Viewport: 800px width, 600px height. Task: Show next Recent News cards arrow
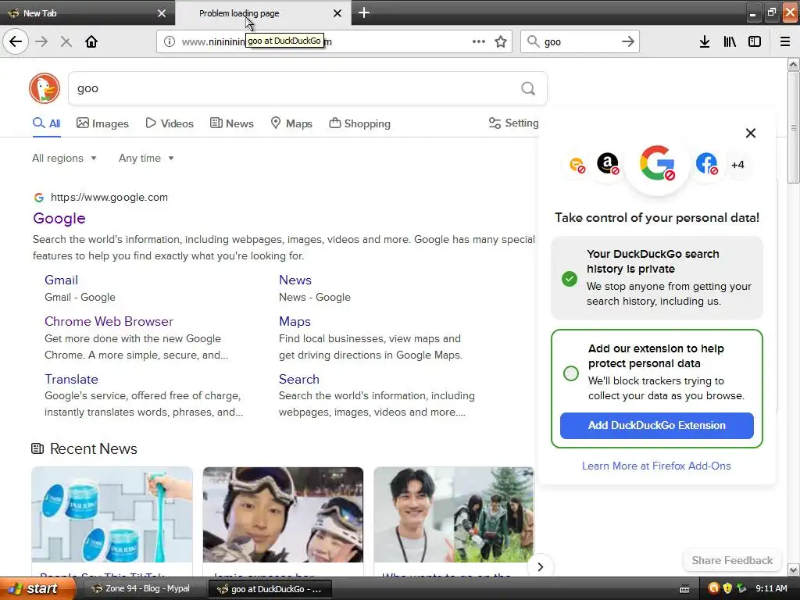[x=541, y=566]
